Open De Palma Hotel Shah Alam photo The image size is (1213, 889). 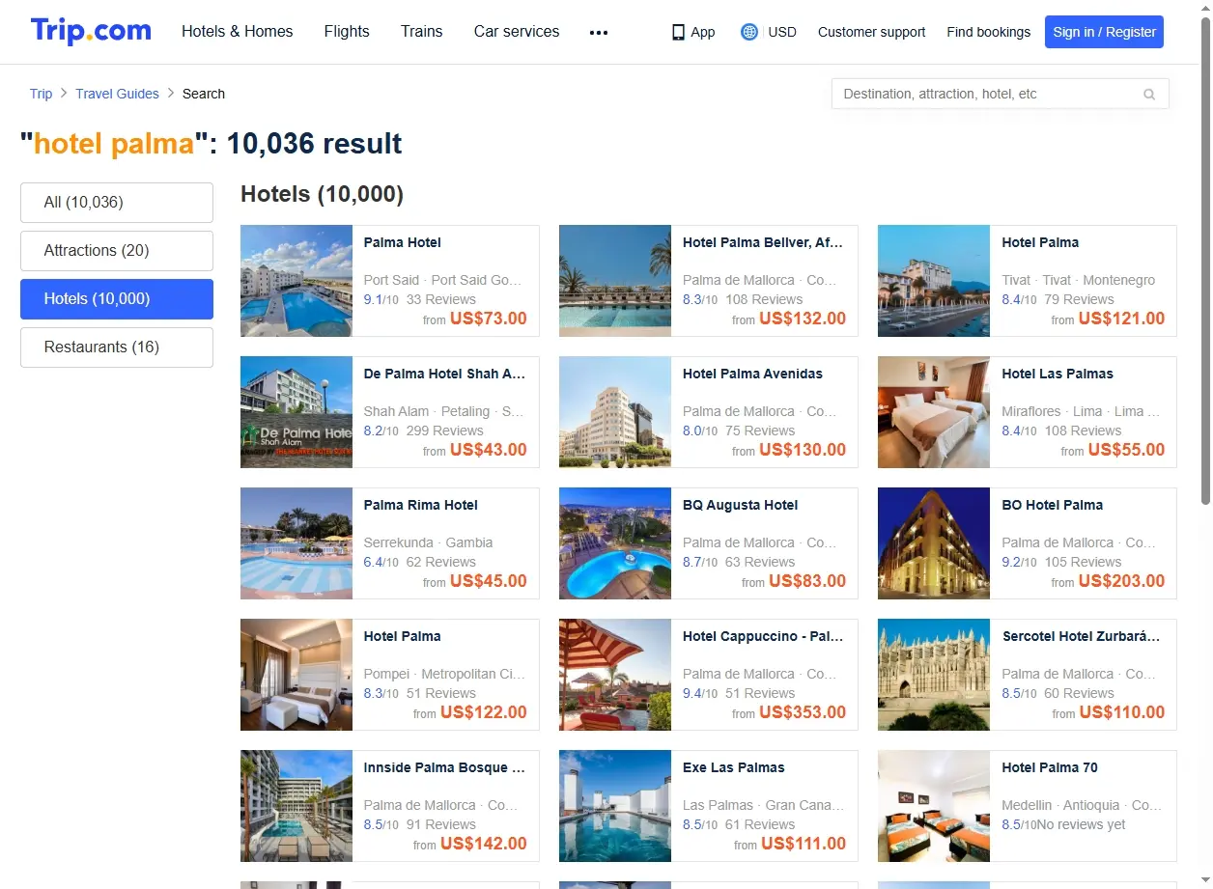[296, 412]
